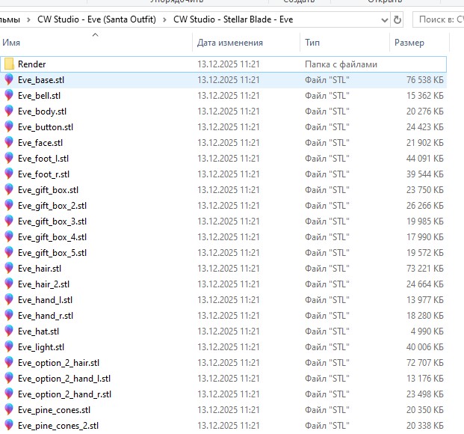Select file name Eve_pine_cones_2.stl

click(58, 426)
